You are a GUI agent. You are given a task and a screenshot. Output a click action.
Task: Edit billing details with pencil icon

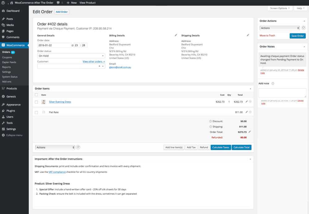176,35
